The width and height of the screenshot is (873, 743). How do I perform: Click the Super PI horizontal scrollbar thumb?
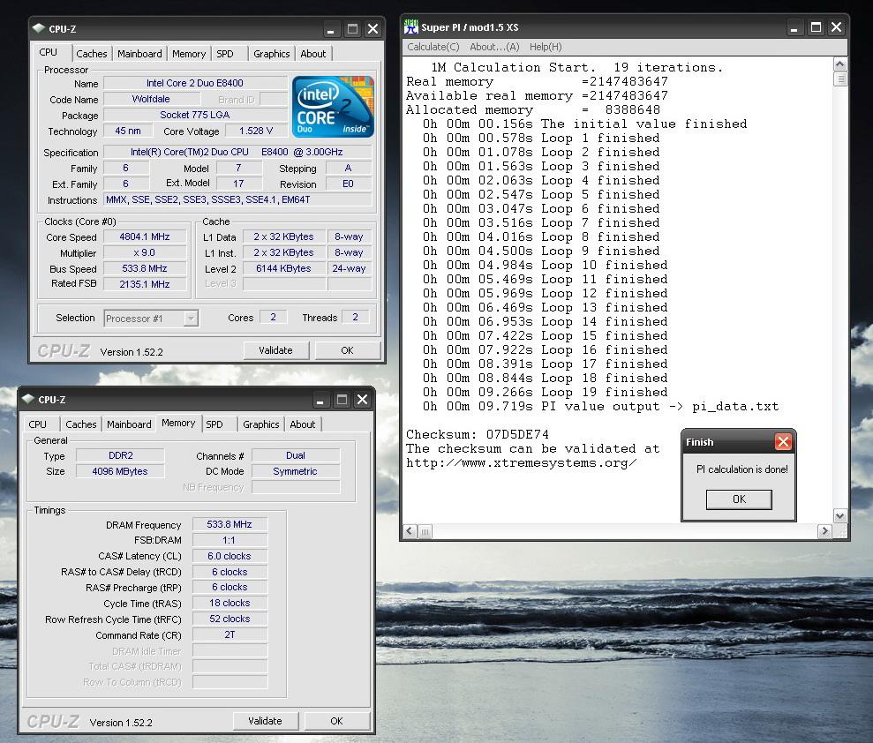click(x=425, y=531)
